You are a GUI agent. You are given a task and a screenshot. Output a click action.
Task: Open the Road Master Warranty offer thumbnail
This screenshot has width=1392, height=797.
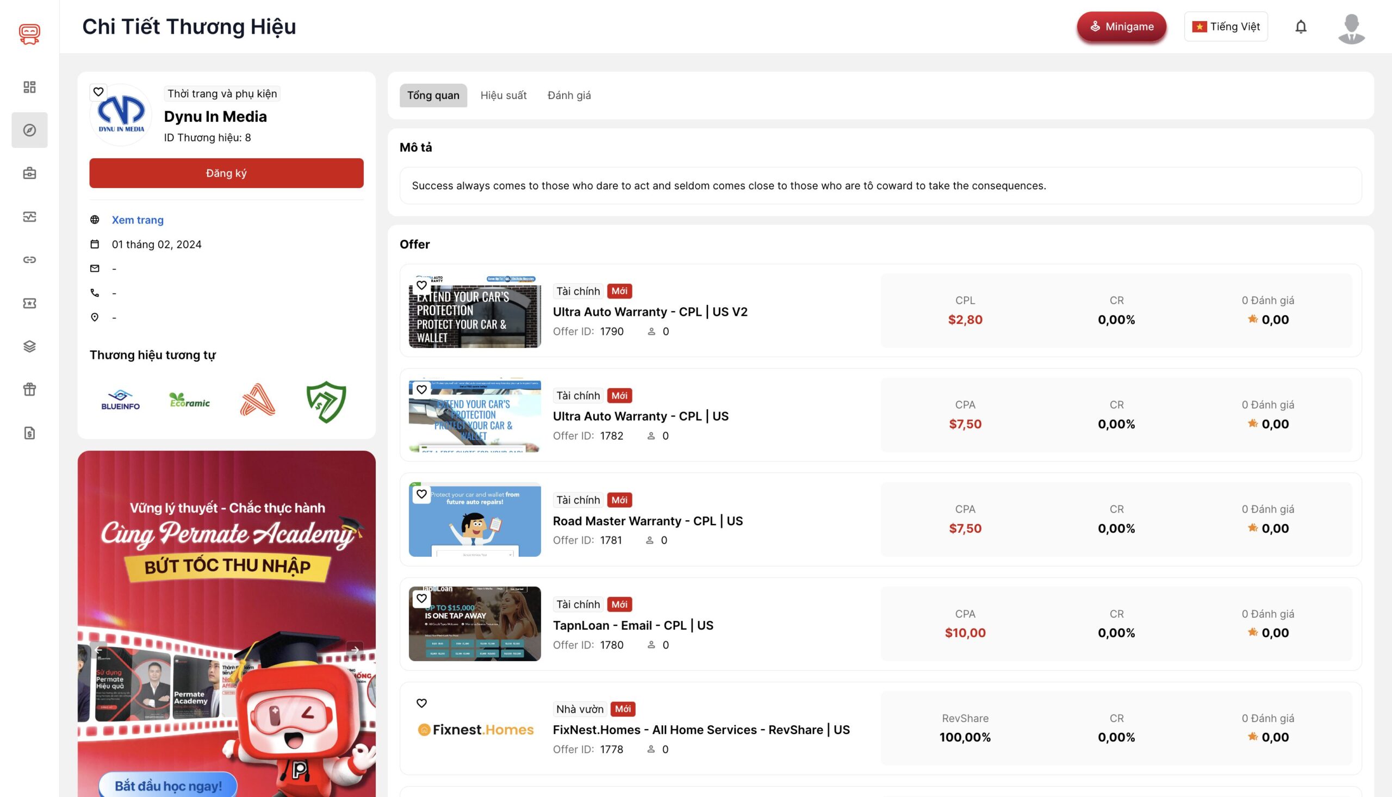[475, 520]
